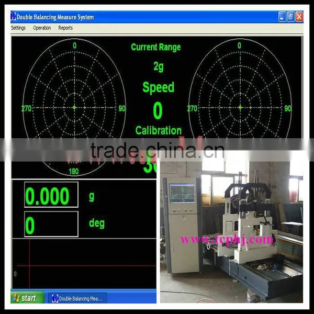Click the speed value 0
This screenshot has width=314, height=314.
pyautogui.click(x=158, y=110)
